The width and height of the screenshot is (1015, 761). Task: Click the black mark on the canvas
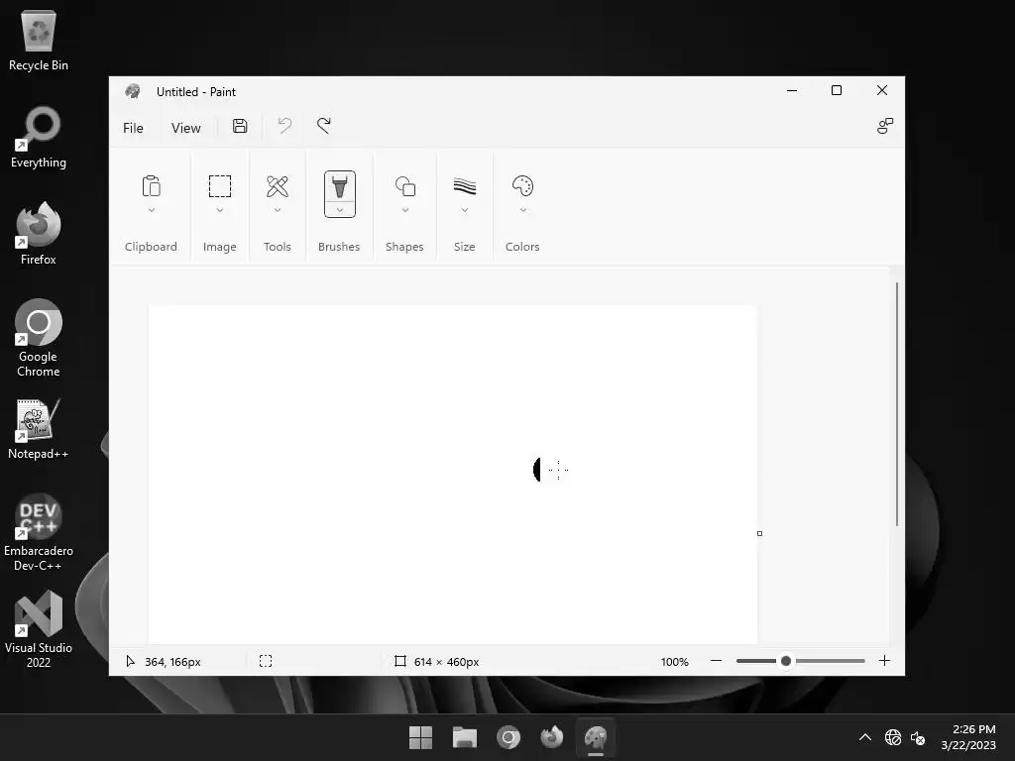tap(536, 469)
